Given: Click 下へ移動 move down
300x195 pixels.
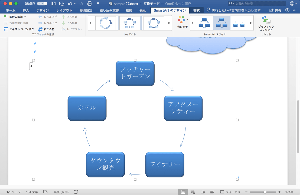Looking at the screenshot, I should 70,23.
